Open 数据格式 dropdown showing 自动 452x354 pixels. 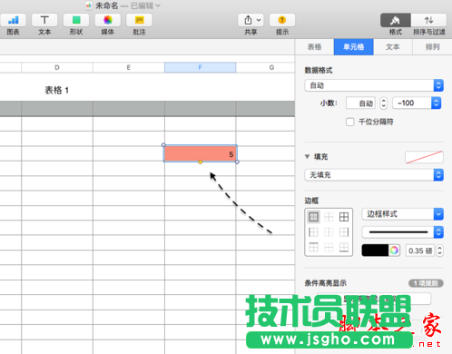tap(374, 85)
